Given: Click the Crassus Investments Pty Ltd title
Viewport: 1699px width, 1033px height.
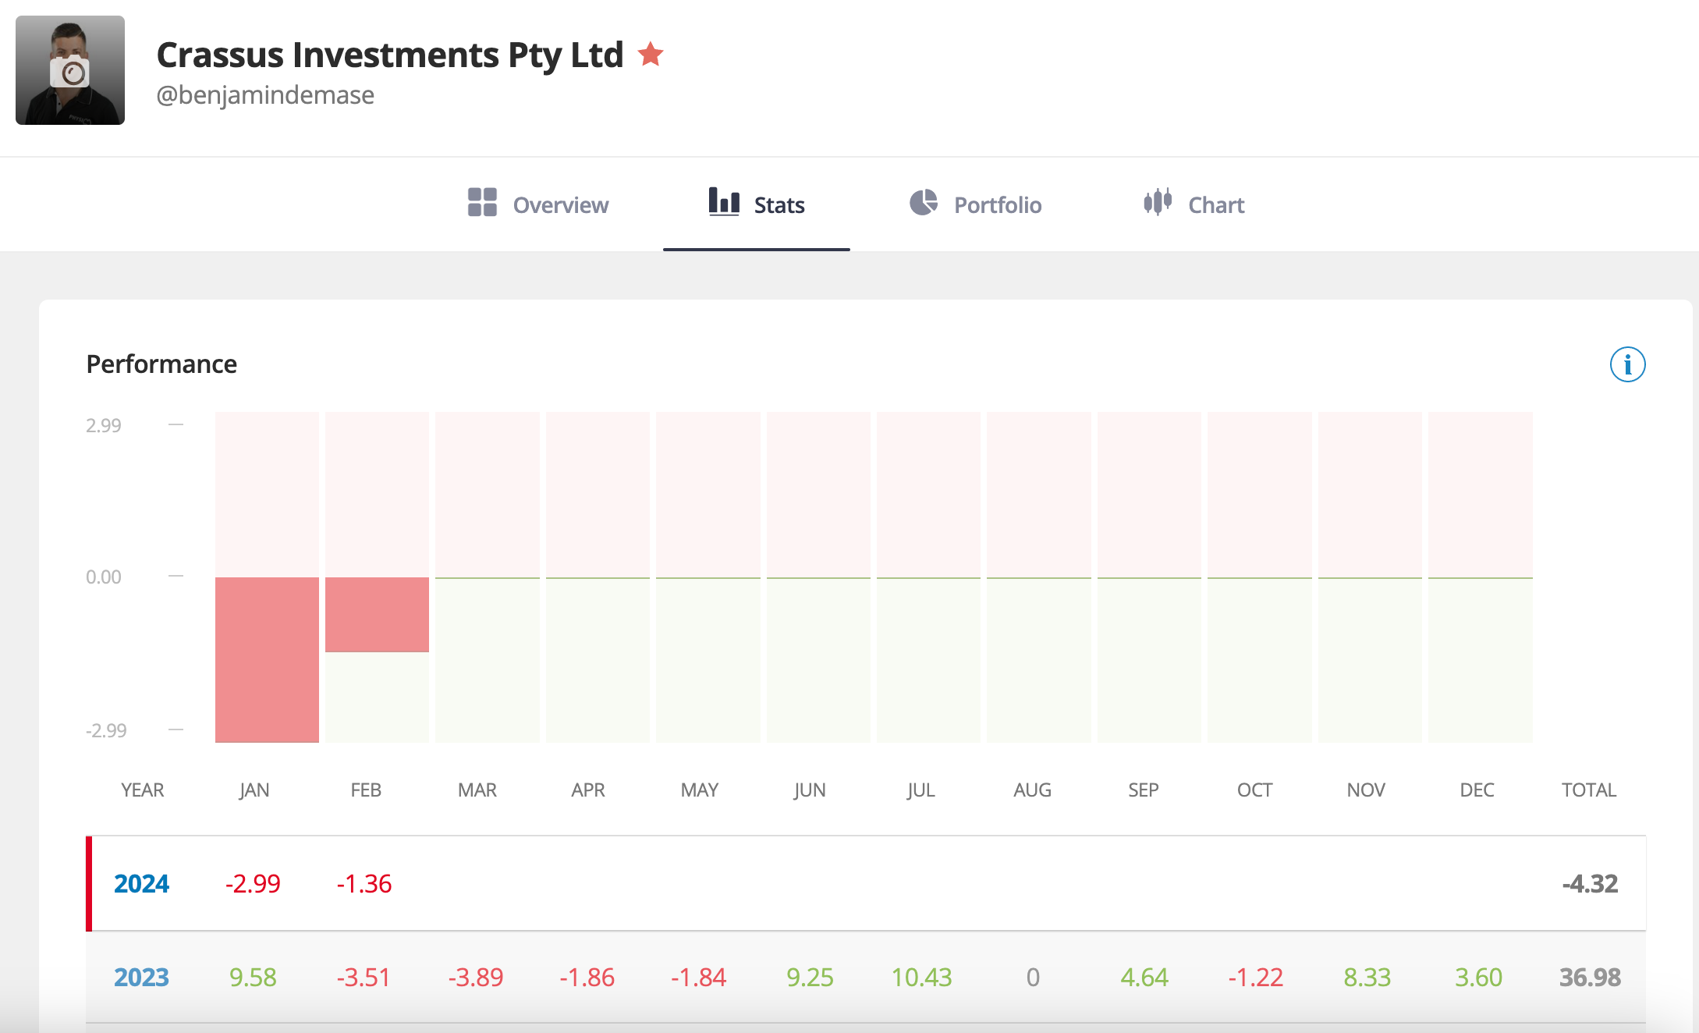Looking at the screenshot, I should (390, 55).
